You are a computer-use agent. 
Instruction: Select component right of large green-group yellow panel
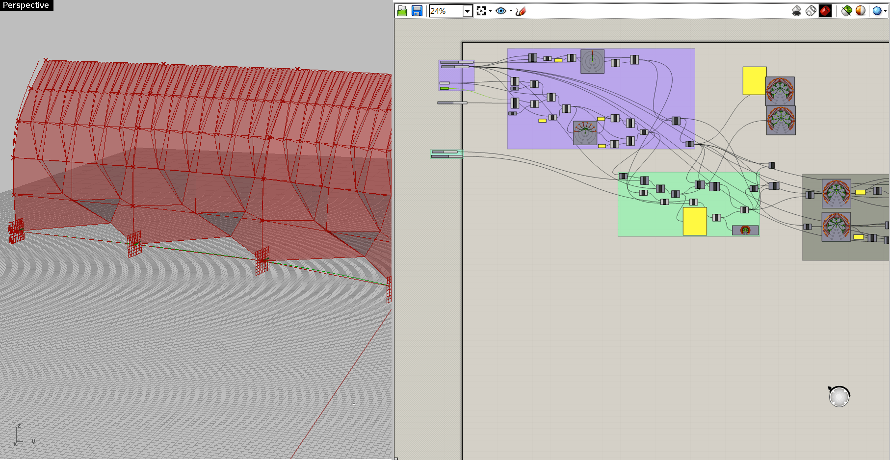[717, 218]
